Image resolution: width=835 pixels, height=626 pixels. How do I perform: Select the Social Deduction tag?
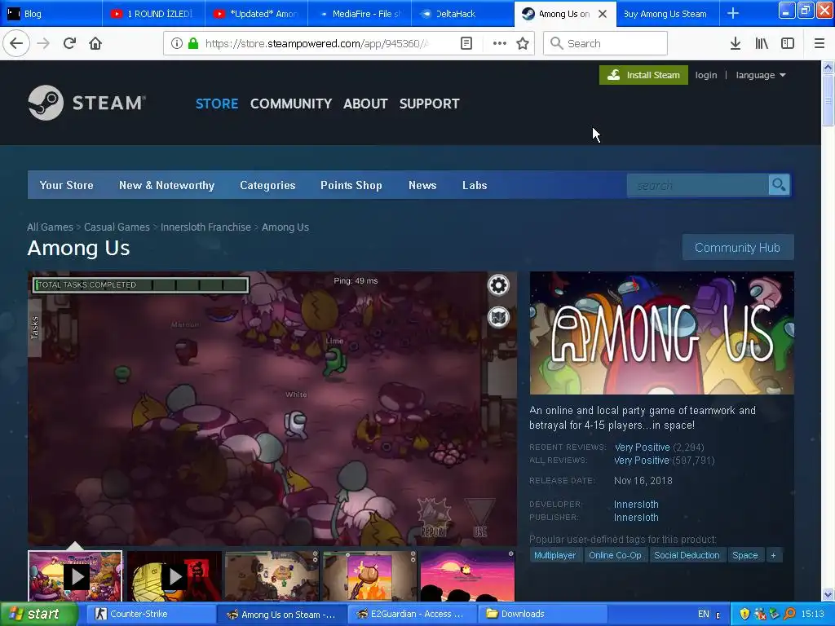click(x=687, y=555)
